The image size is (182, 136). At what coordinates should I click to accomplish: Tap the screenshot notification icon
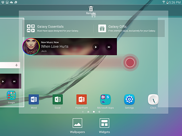coord(7,2)
